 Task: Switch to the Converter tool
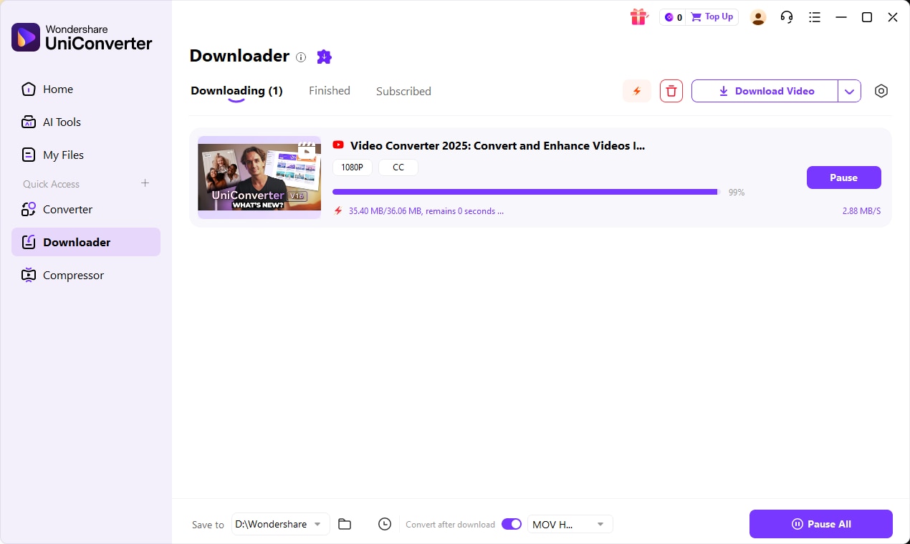[67, 209]
